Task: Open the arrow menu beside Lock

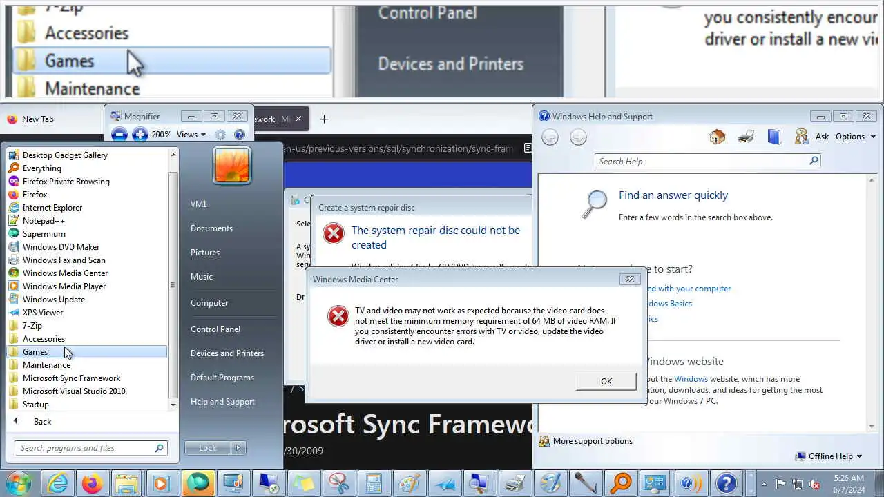Action: click(x=238, y=448)
